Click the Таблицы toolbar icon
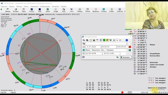Image resolution: width=168 pixels, height=95 pixels. click(x=80, y=10)
